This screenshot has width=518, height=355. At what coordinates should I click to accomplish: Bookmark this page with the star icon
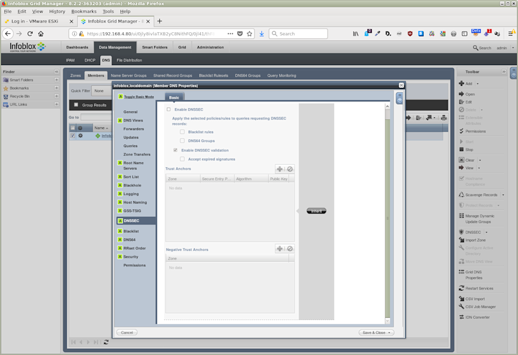coord(249,34)
